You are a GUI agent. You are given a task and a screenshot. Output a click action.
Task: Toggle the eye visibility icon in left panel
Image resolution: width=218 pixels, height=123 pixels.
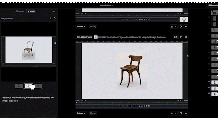[x=54, y=12]
